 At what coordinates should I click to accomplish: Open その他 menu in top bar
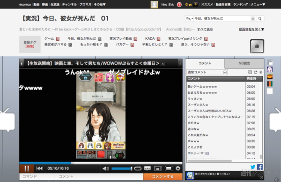100,4
